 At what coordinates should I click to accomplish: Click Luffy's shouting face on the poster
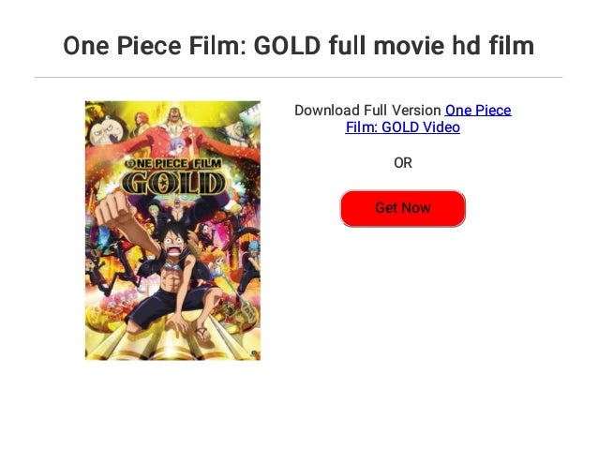(173, 244)
